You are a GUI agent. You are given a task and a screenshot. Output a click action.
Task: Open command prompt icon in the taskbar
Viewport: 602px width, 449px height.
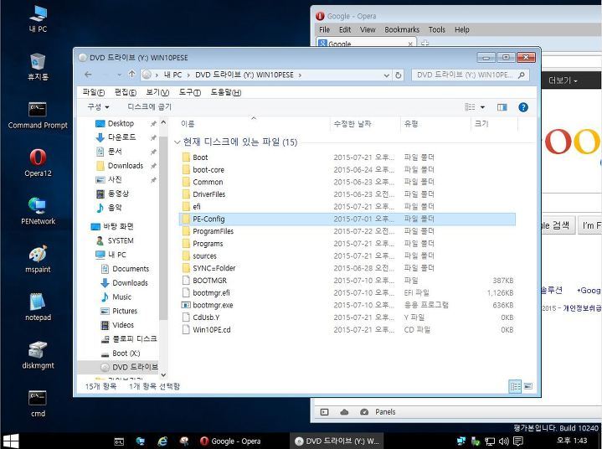[119, 441]
